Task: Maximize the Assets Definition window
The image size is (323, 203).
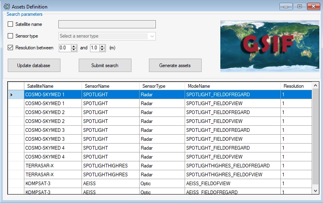Action: coord(300,6)
